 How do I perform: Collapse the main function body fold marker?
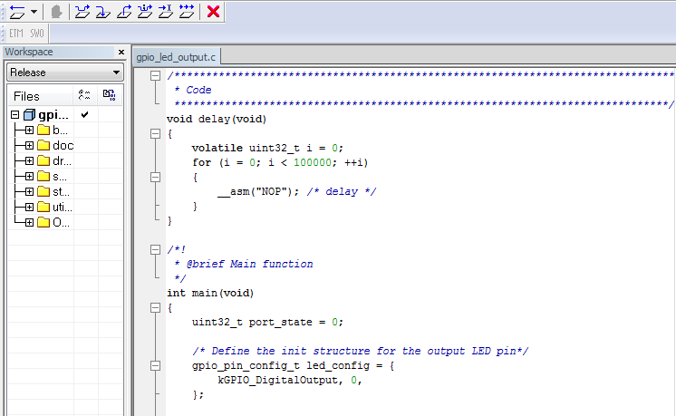[156, 308]
